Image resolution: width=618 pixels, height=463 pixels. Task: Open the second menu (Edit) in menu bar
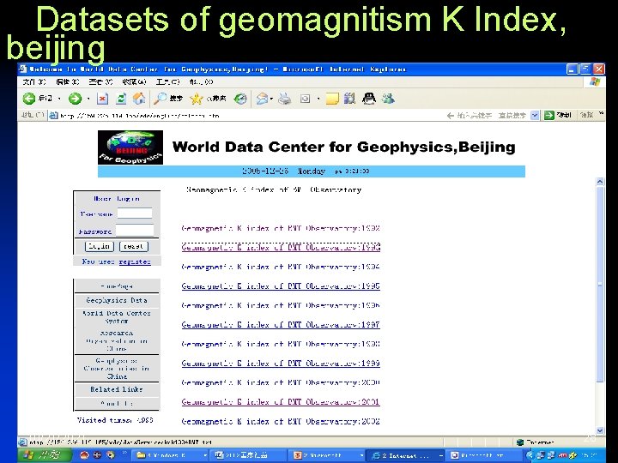coord(68,82)
